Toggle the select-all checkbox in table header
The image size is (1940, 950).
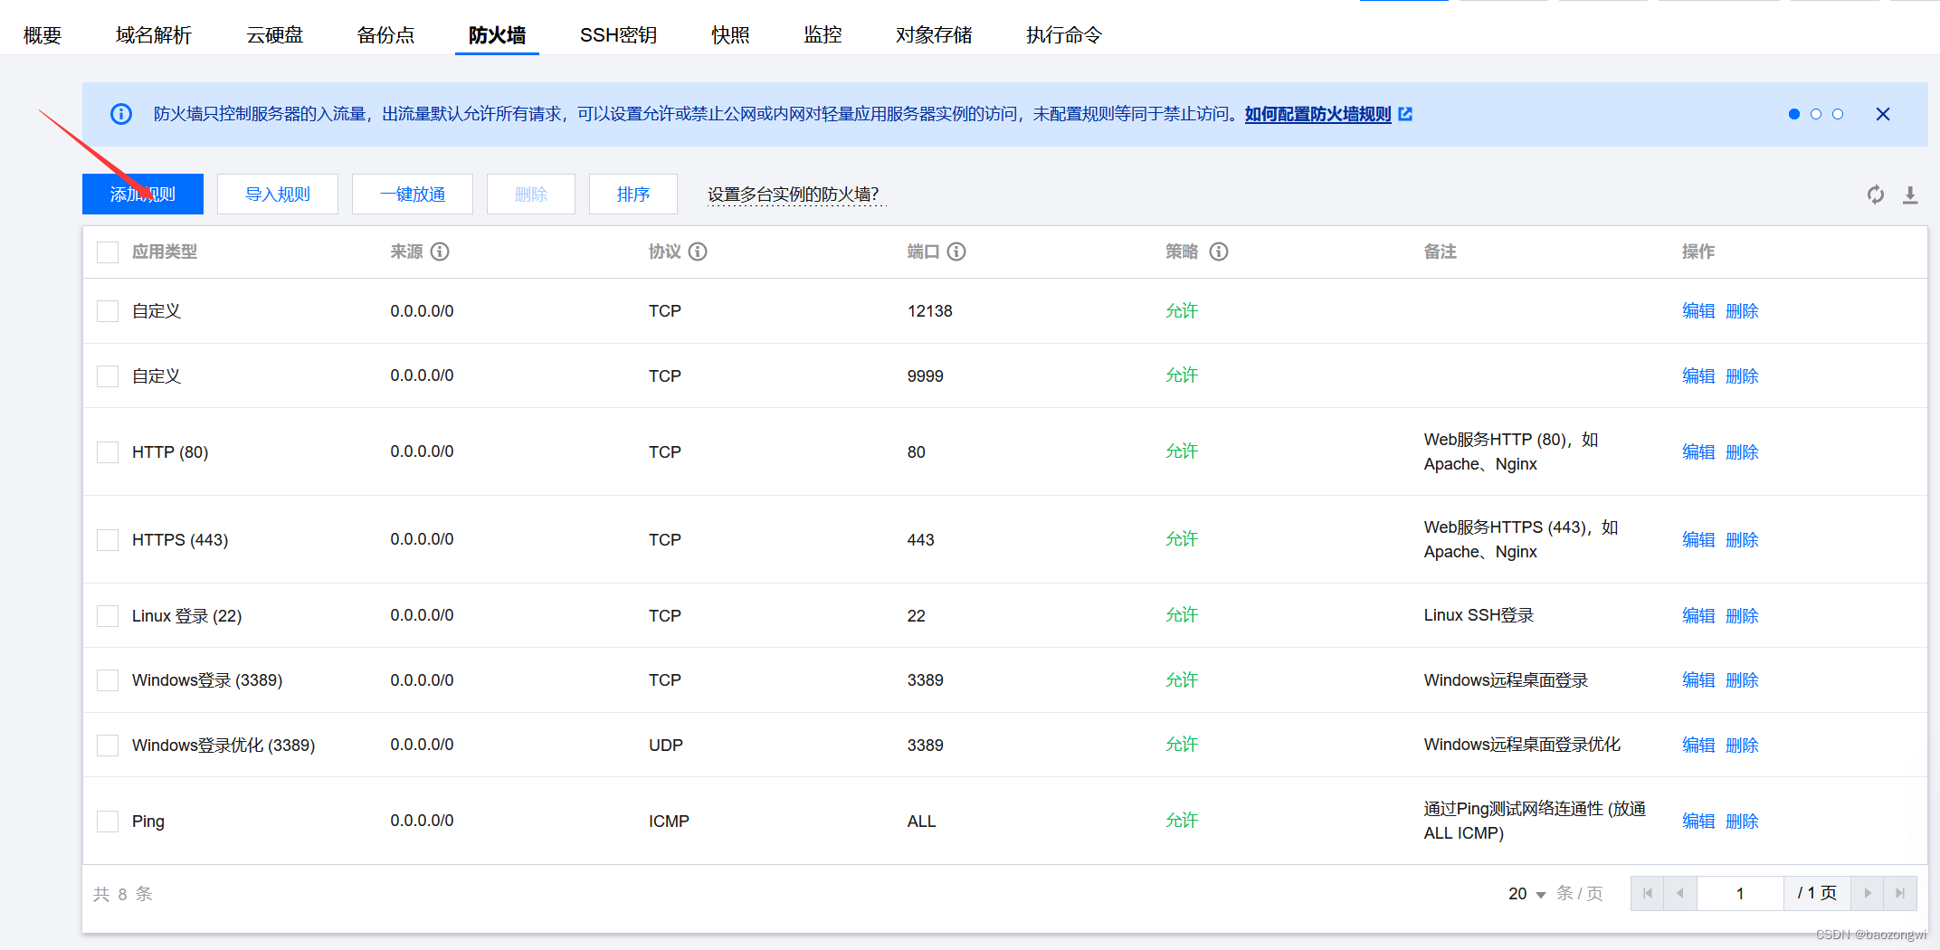coord(108,252)
